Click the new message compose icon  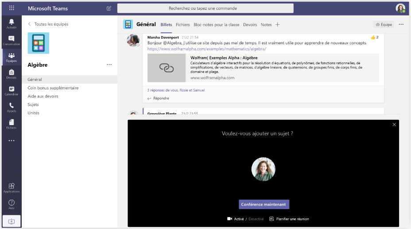coord(109,8)
